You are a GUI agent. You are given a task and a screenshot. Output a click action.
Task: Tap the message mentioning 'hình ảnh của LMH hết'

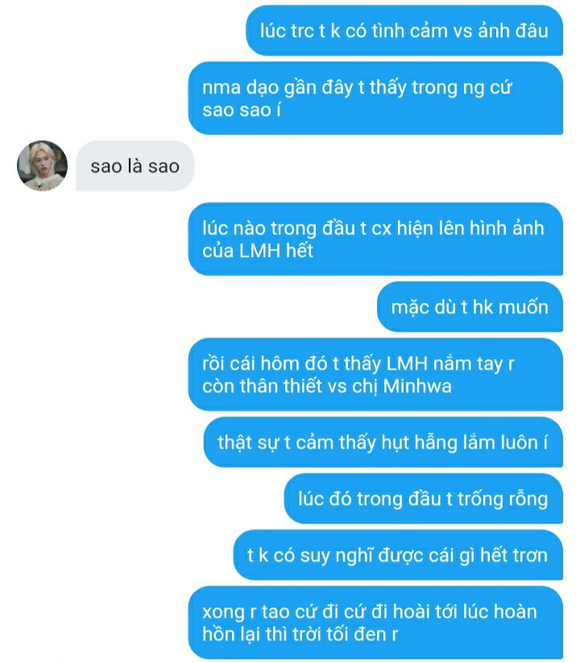(375, 239)
